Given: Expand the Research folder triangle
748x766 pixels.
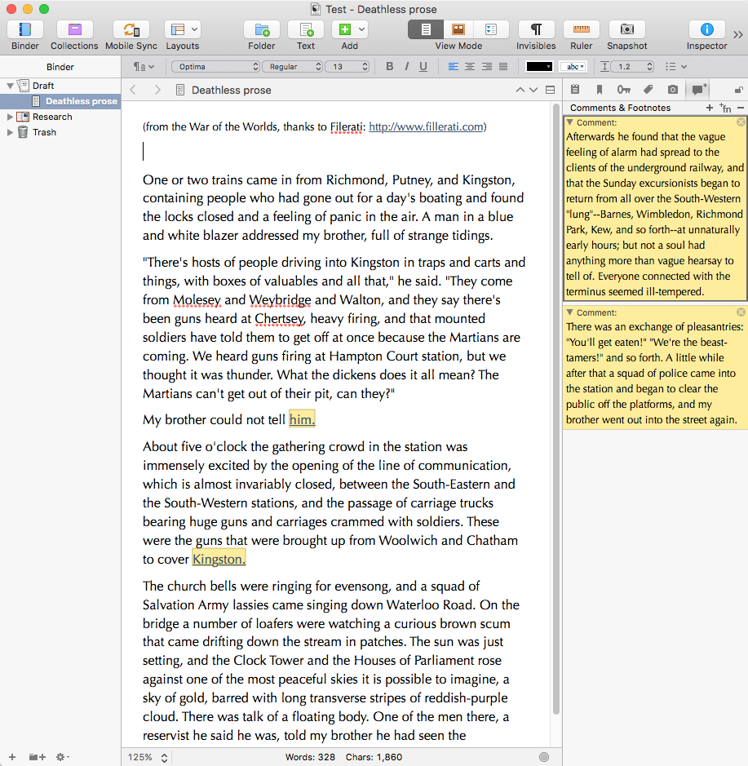Looking at the screenshot, I should click(10, 117).
